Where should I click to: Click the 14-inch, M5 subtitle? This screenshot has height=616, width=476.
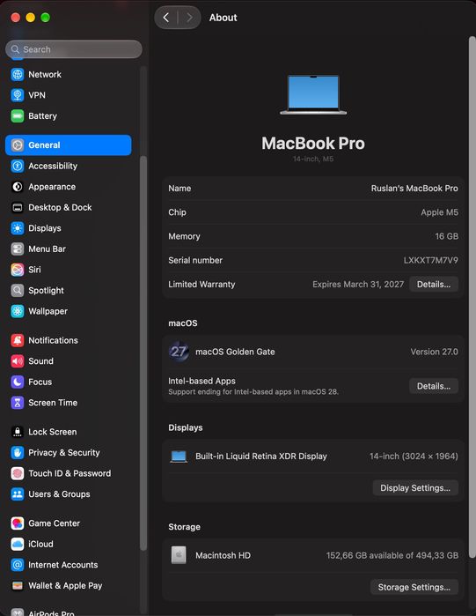click(313, 159)
